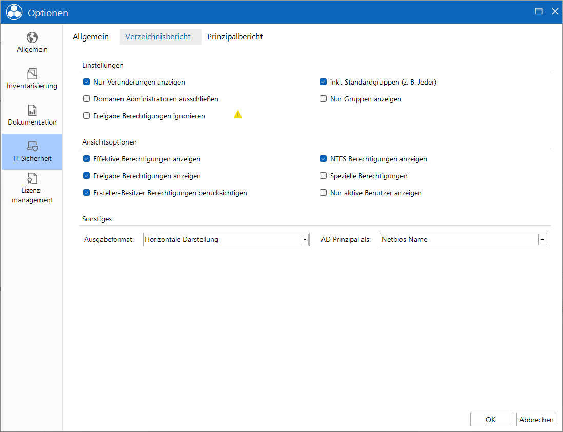The image size is (563, 432).
Task: Click the Ausgabeformat label
Action: 109,240
